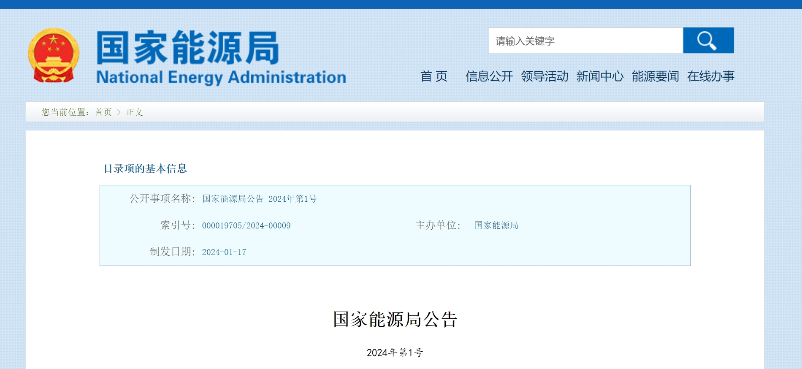Click the 国家能源局 Chinese site title
This screenshot has height=369, width=802.
click(188, 48)
